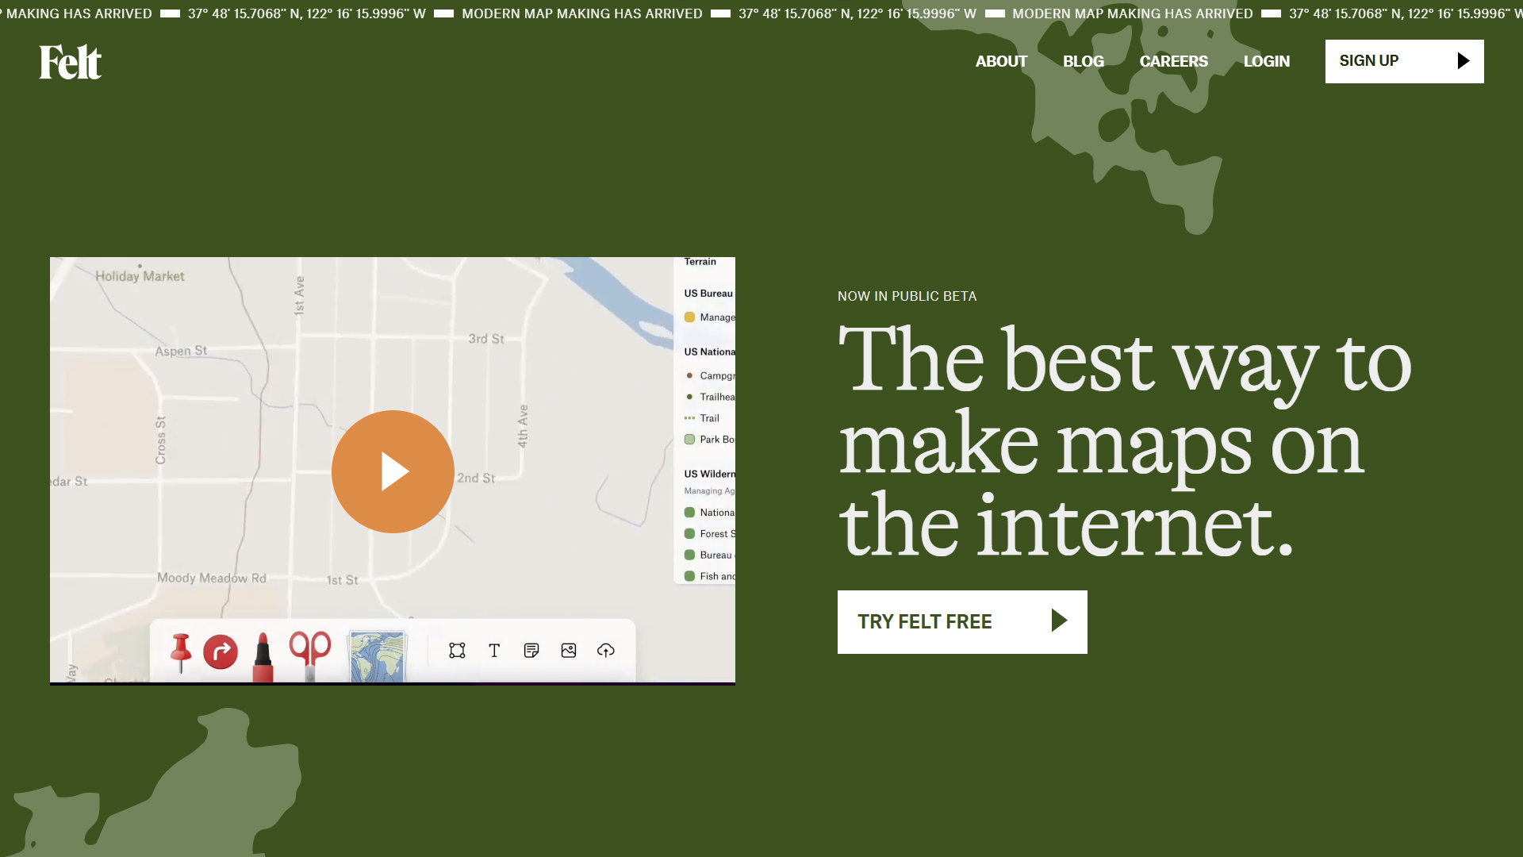Click the '1st St' map label
This screenshot has width=1523, height=857.
coord(343,581)
